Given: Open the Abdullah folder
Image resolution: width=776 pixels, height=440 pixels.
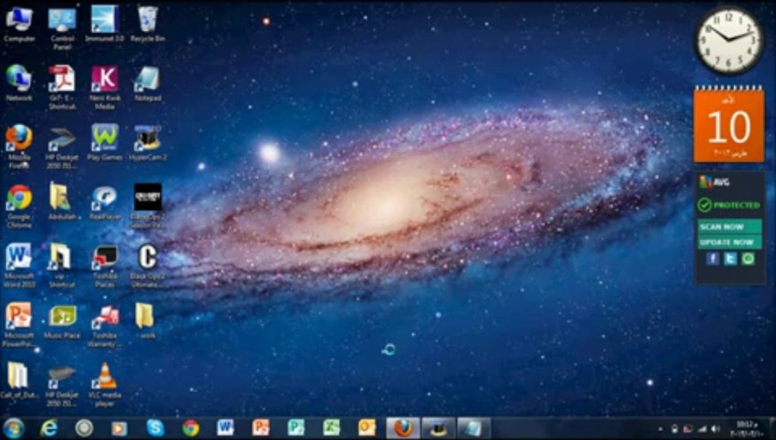Looking at the screenshot, I should [x=61, y=202].
